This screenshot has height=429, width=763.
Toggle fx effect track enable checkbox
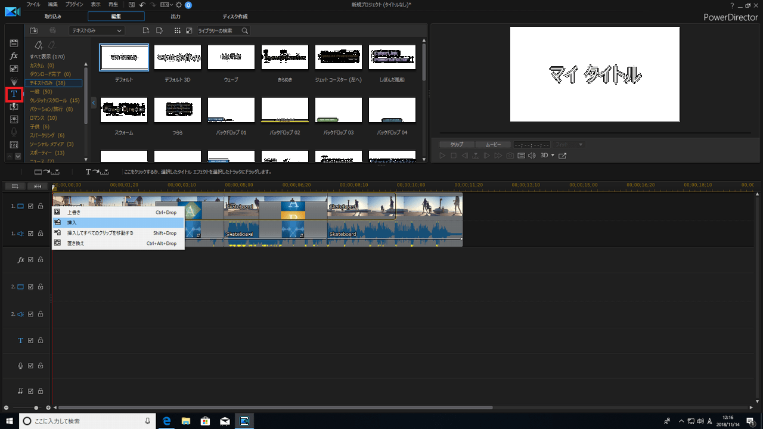pos(31,260)
